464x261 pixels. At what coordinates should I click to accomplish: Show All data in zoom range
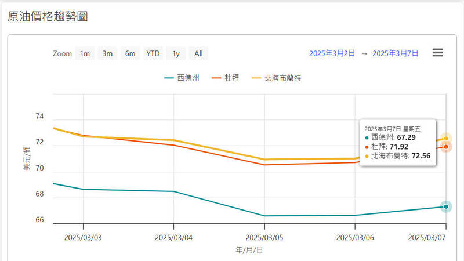click(198, 53)
